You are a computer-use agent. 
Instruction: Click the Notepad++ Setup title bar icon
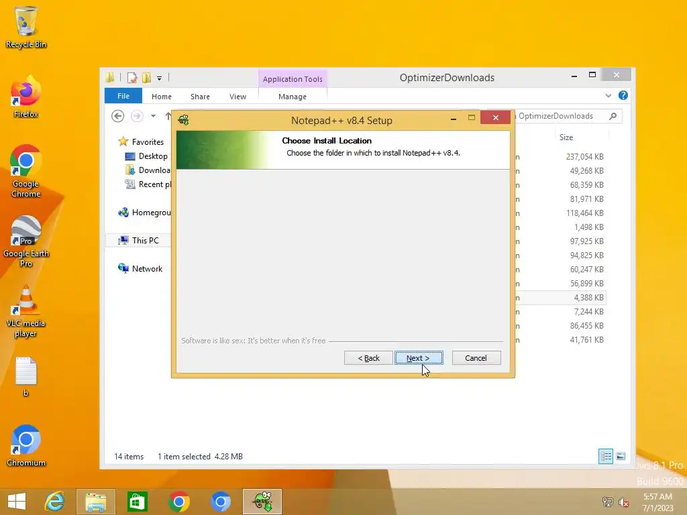[184, 120]
